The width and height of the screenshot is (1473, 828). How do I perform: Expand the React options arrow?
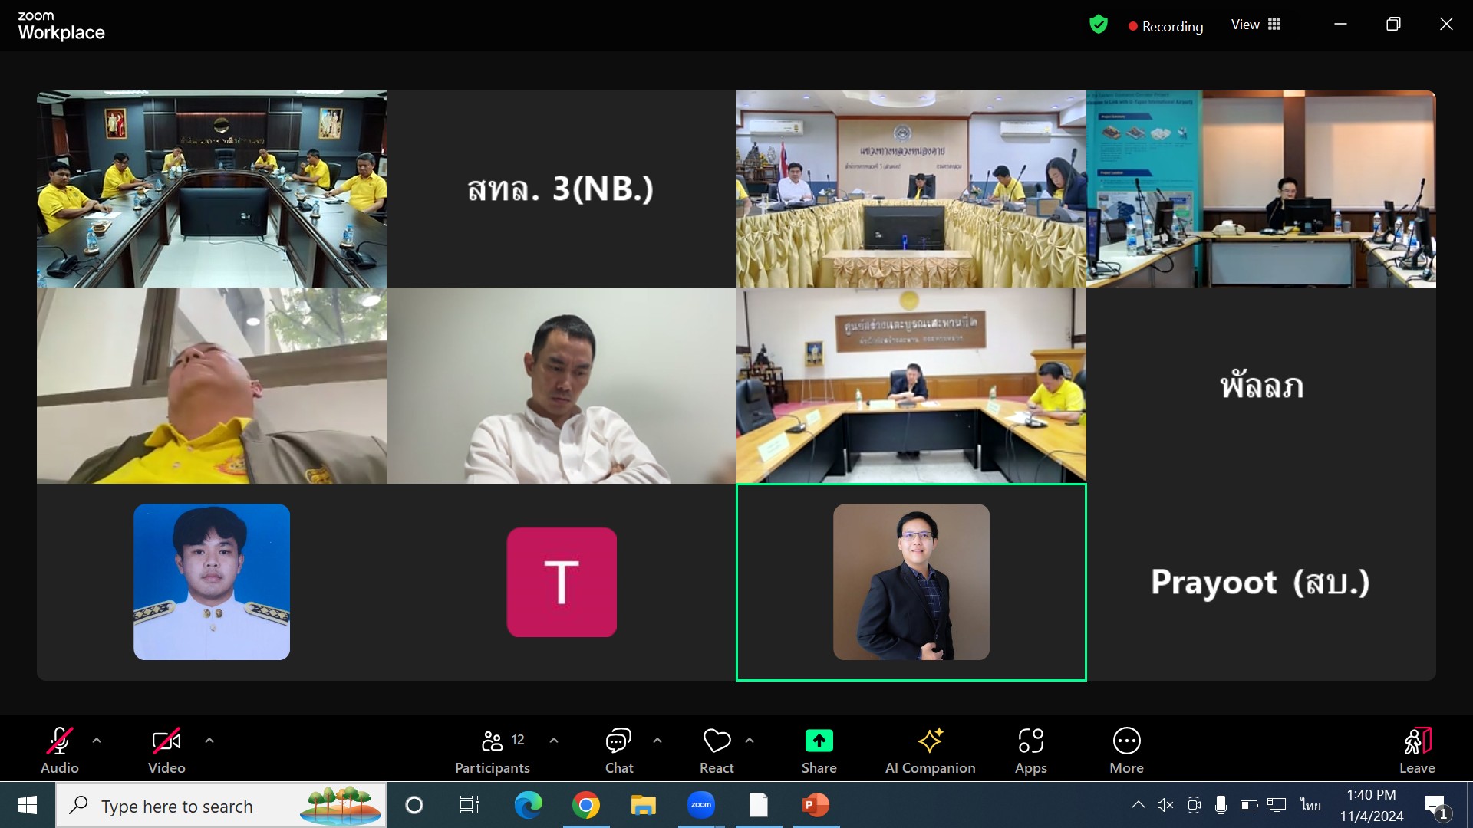(750, 741)
